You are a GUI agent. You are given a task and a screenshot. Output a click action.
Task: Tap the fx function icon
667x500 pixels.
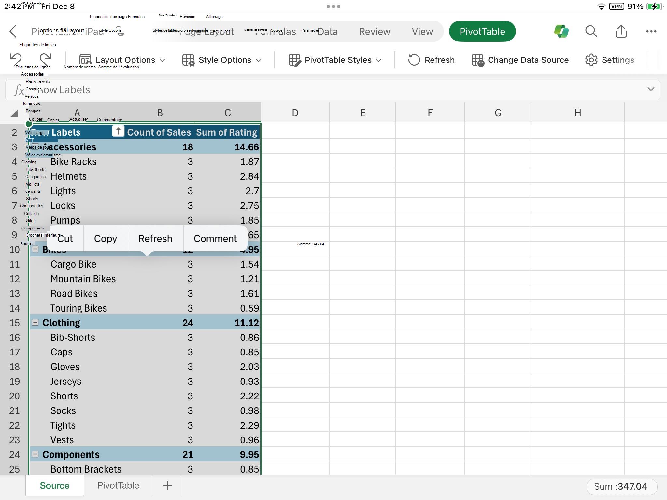pos(19,90)
